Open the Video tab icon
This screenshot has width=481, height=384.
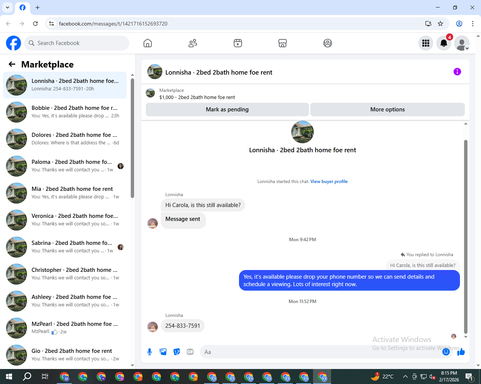click(238, 43)
